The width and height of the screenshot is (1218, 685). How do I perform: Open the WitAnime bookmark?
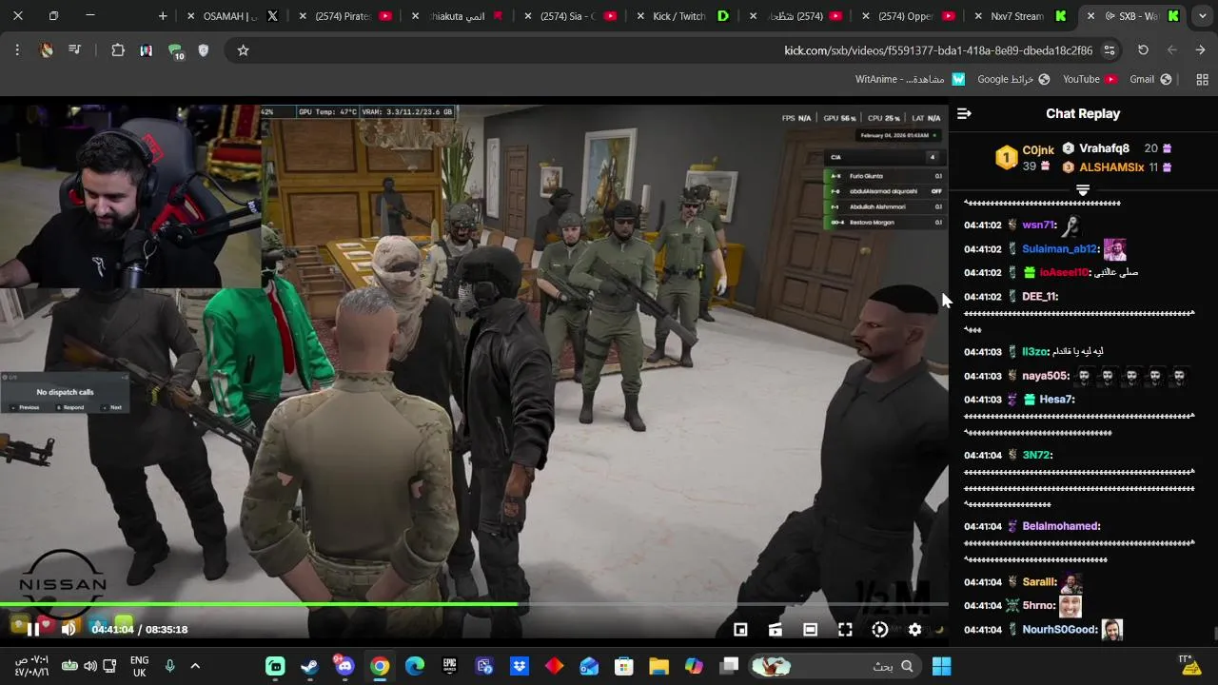coord(910,79)
